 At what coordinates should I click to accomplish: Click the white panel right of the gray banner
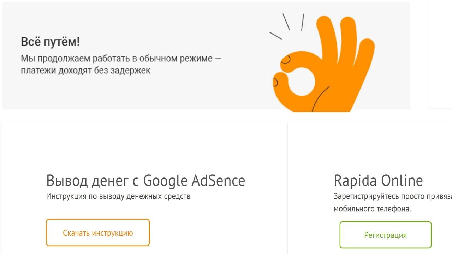441,53
